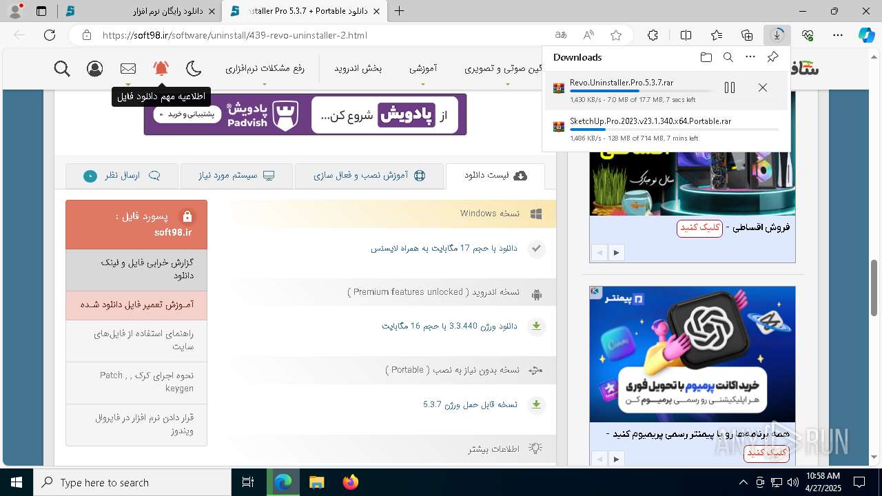Click the red notification bell

click(x=161, y=68)
